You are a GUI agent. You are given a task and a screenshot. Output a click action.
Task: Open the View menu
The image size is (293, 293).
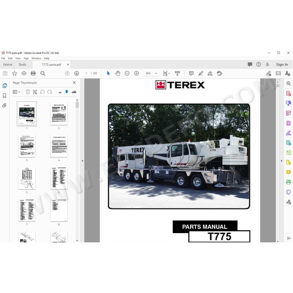tap(18, 58)
